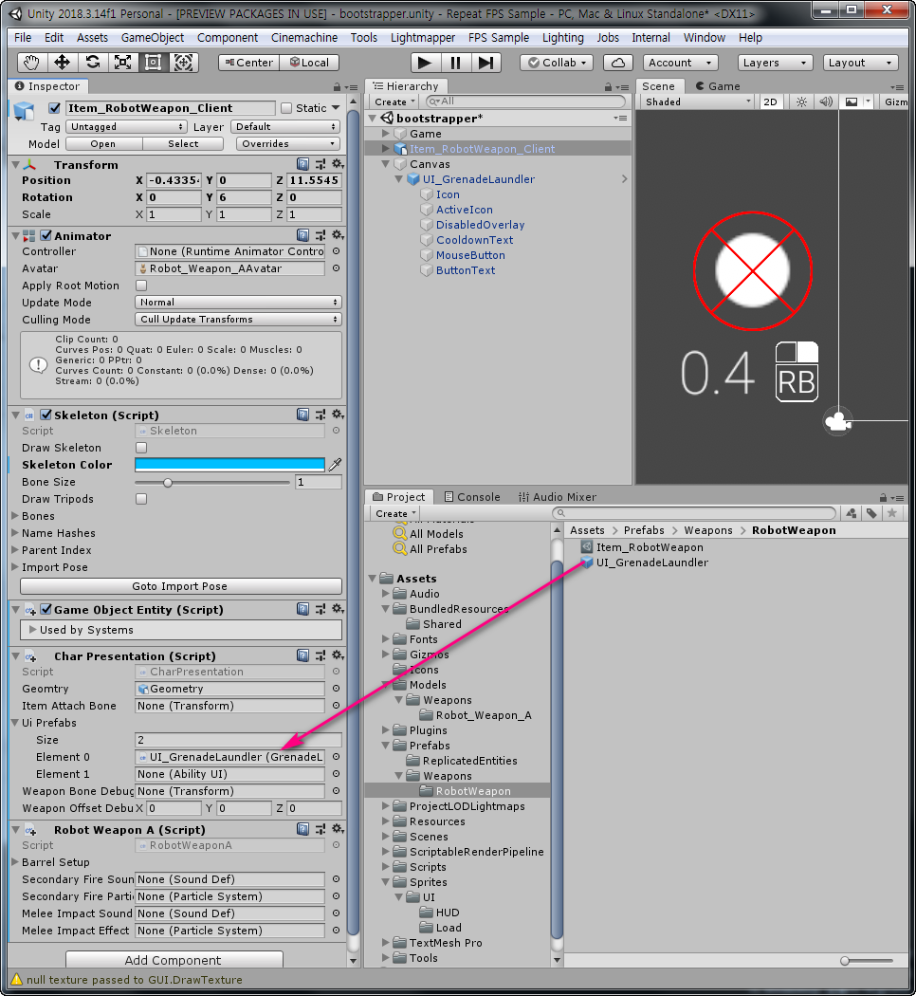Screen dimensions: 916x996
Task: Open the Collab dropdown button
Action: click(x=558, y=63)
